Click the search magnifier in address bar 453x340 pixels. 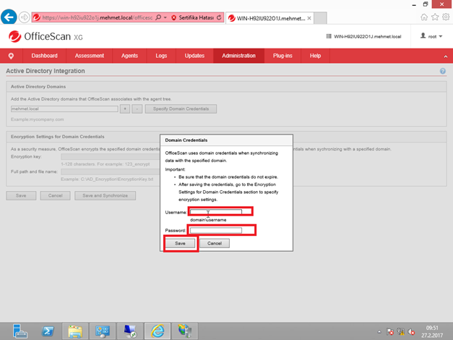(158, 17)
